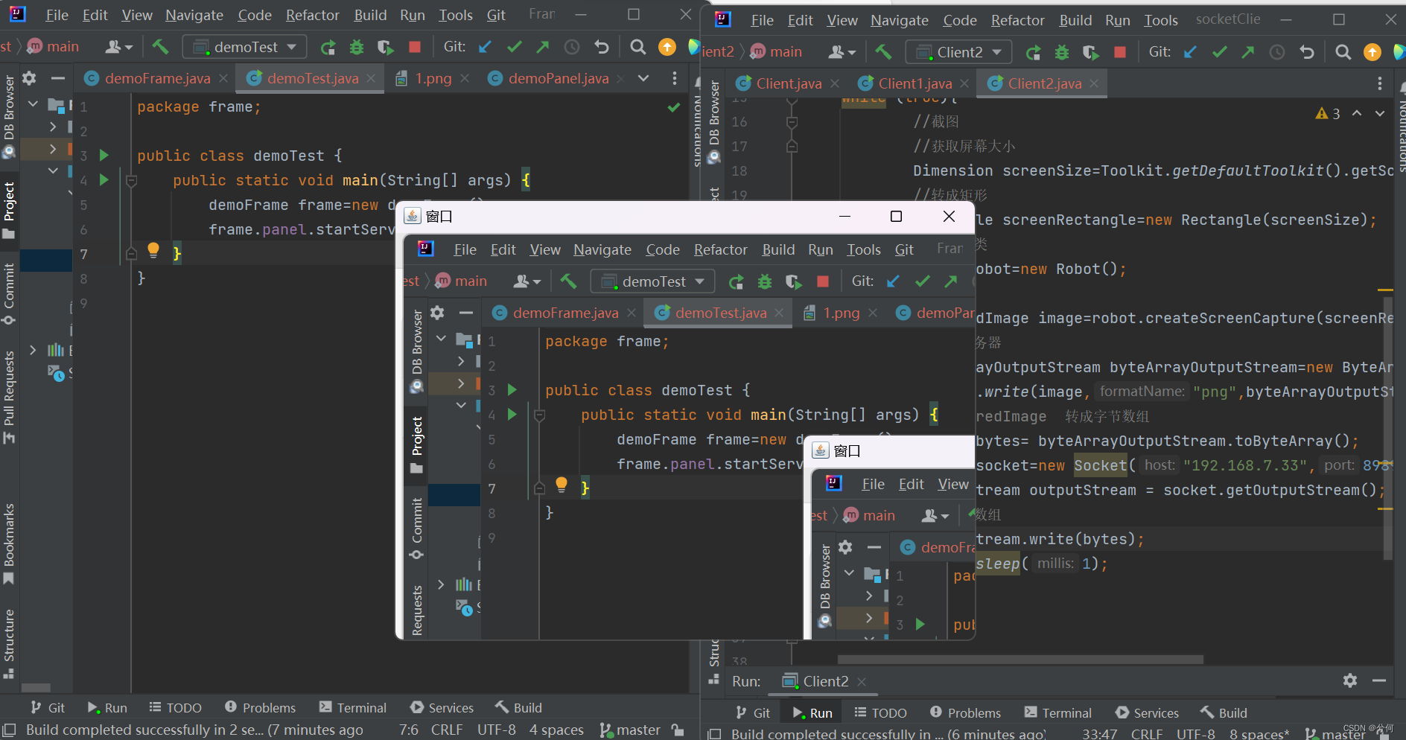Expand External Libraries node with bar-chart icon
1406x740 pixels.
(33, 349)
